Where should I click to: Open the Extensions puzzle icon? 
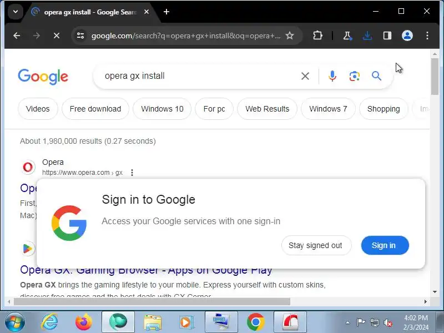pos(317,36)
